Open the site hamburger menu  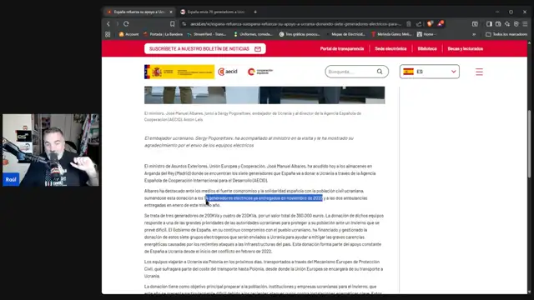pos(479,72)
